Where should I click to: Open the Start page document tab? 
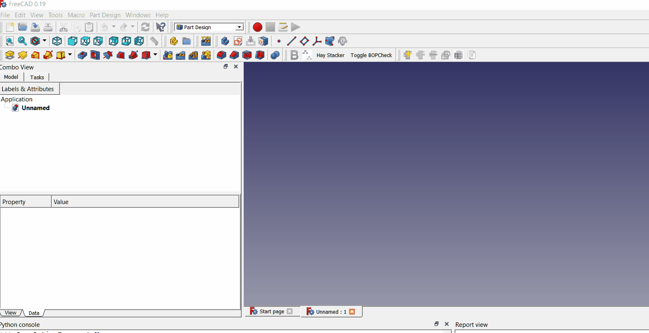[271, 312]
